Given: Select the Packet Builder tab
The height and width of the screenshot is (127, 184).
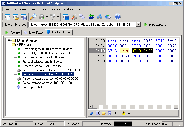Looking at the screenshot, I should (x=59, y=32).
